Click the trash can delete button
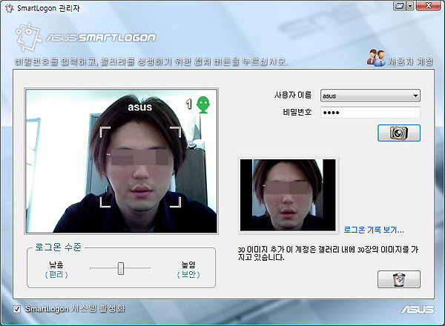 [399, 279]
